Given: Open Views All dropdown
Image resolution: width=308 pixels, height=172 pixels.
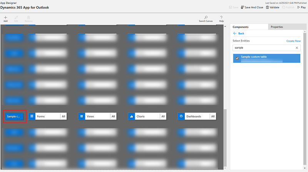Looking at the screenshot, I should pos(113,116).
